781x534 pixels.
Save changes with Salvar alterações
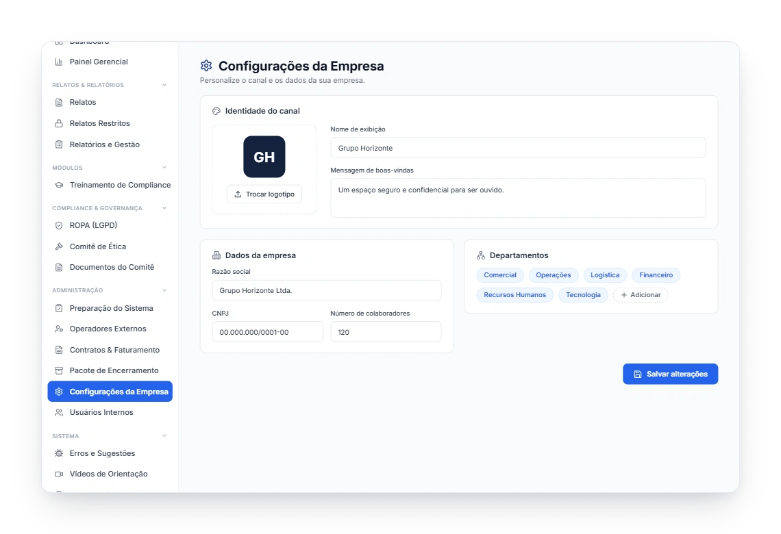coord(671,374)
